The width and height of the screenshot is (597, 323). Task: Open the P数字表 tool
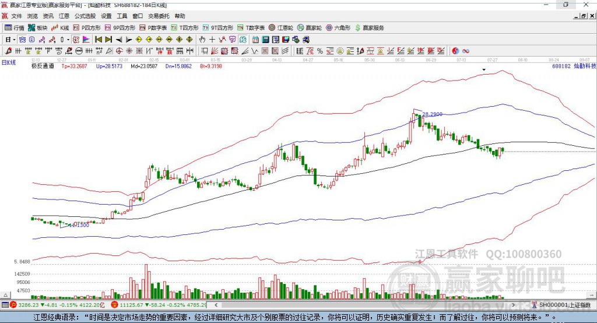pyautogui.click(x=153, y=28)
